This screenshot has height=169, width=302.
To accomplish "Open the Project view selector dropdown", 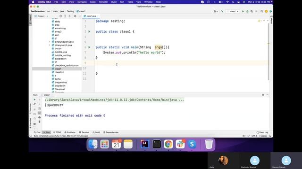I will point(41,16).
